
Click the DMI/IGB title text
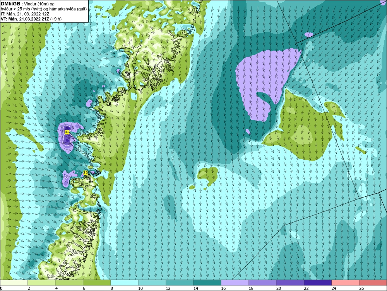coord(10,4)
